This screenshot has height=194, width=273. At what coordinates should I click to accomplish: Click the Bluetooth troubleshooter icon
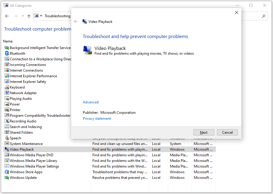coord(7,53)
